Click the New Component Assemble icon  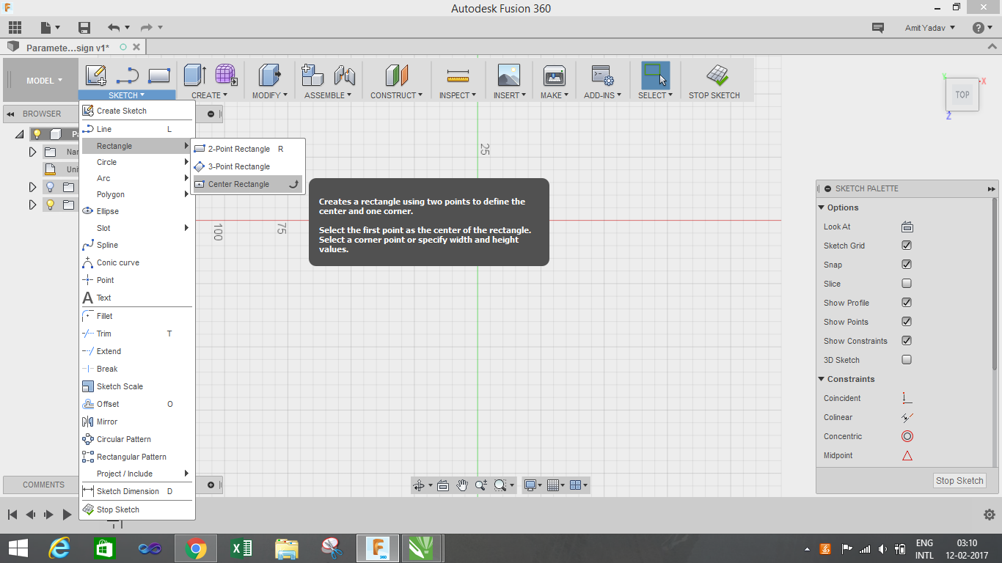coord(312,76)
